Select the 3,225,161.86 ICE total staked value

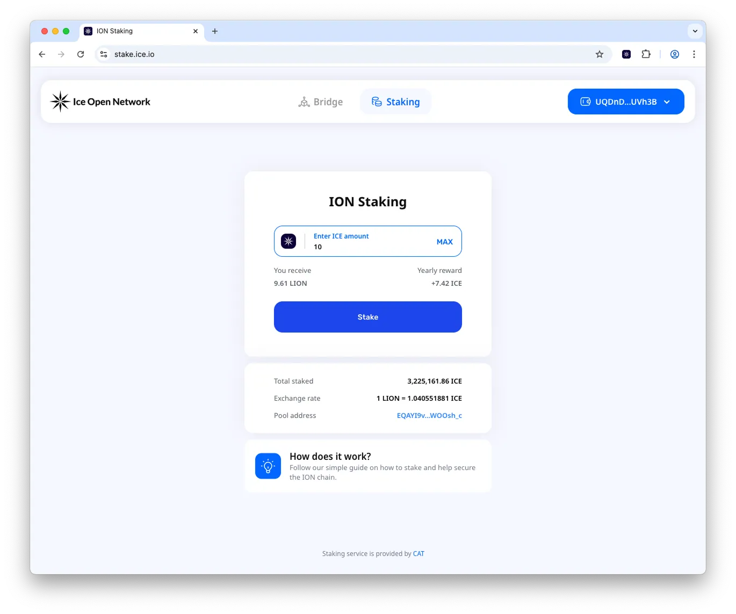435,381
